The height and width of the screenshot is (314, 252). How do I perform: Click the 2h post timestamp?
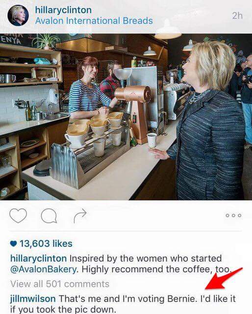pos(237,16)
